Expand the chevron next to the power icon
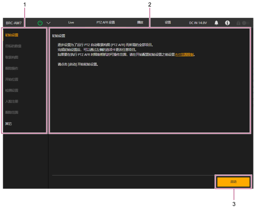The image size is (254, 209). (48, 23)
